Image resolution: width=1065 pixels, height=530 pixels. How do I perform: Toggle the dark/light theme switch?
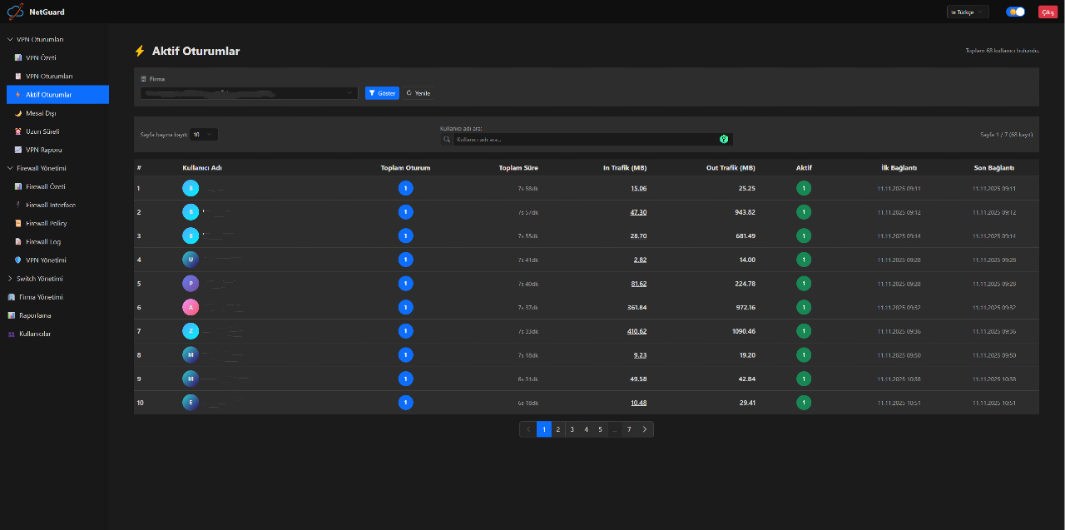coord(1015,12)
